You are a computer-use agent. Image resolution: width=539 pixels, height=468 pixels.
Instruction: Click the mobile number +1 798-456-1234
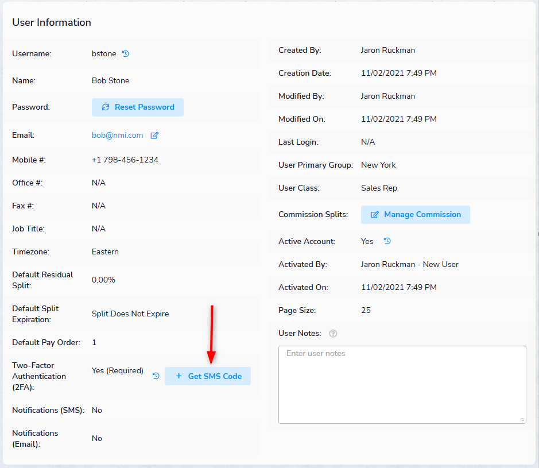(x=125, y=160)
